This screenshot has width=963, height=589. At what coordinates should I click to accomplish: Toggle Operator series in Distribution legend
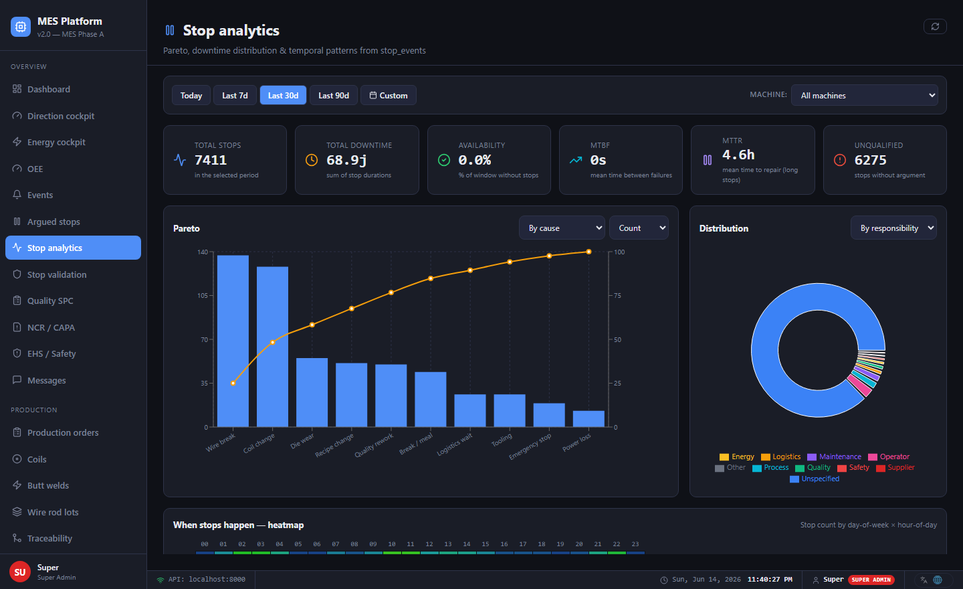(x=889, y=456)
